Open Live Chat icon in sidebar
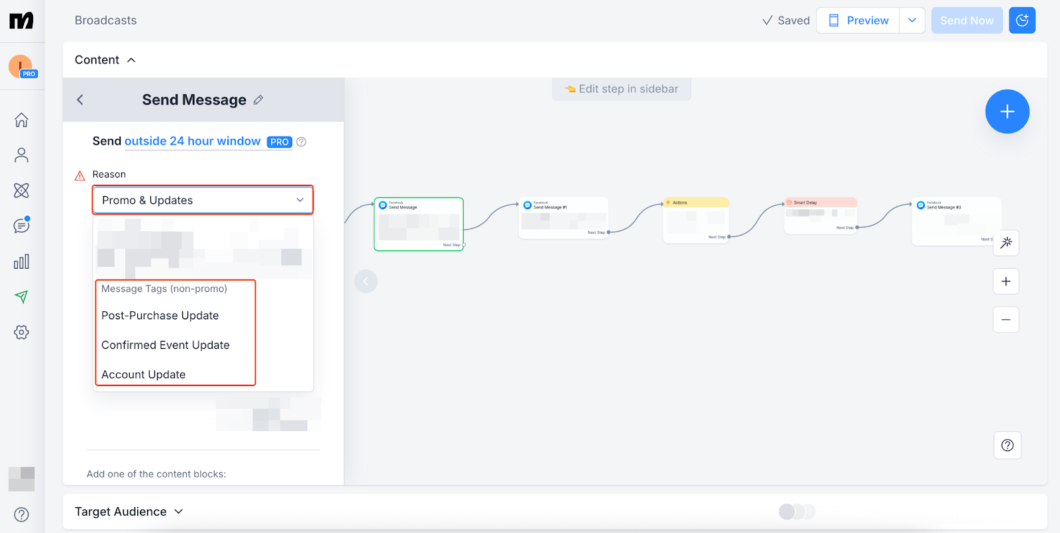This screenshot has height=533, width=1060. click(x=21, y=226)
